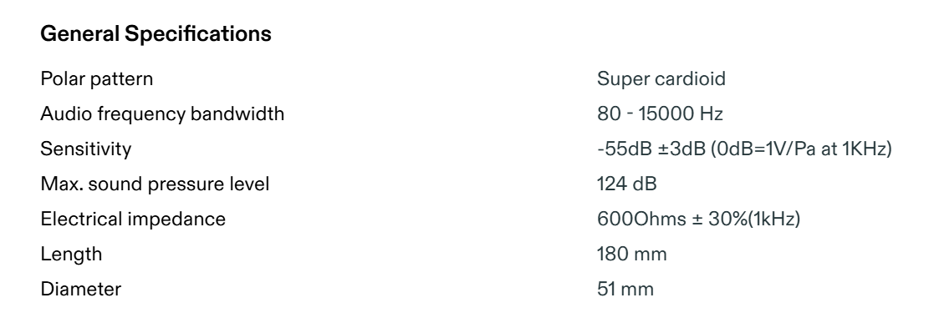Click the 124 dB value
Viewport: 934px width, 333px height.
click(626, 184)
